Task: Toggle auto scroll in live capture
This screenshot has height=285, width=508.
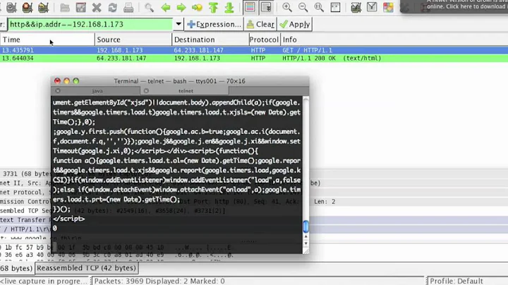Action: point(266,8)
